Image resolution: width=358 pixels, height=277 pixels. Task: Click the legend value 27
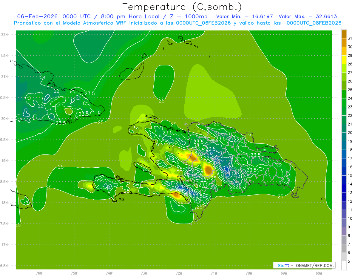coord(350,73)
